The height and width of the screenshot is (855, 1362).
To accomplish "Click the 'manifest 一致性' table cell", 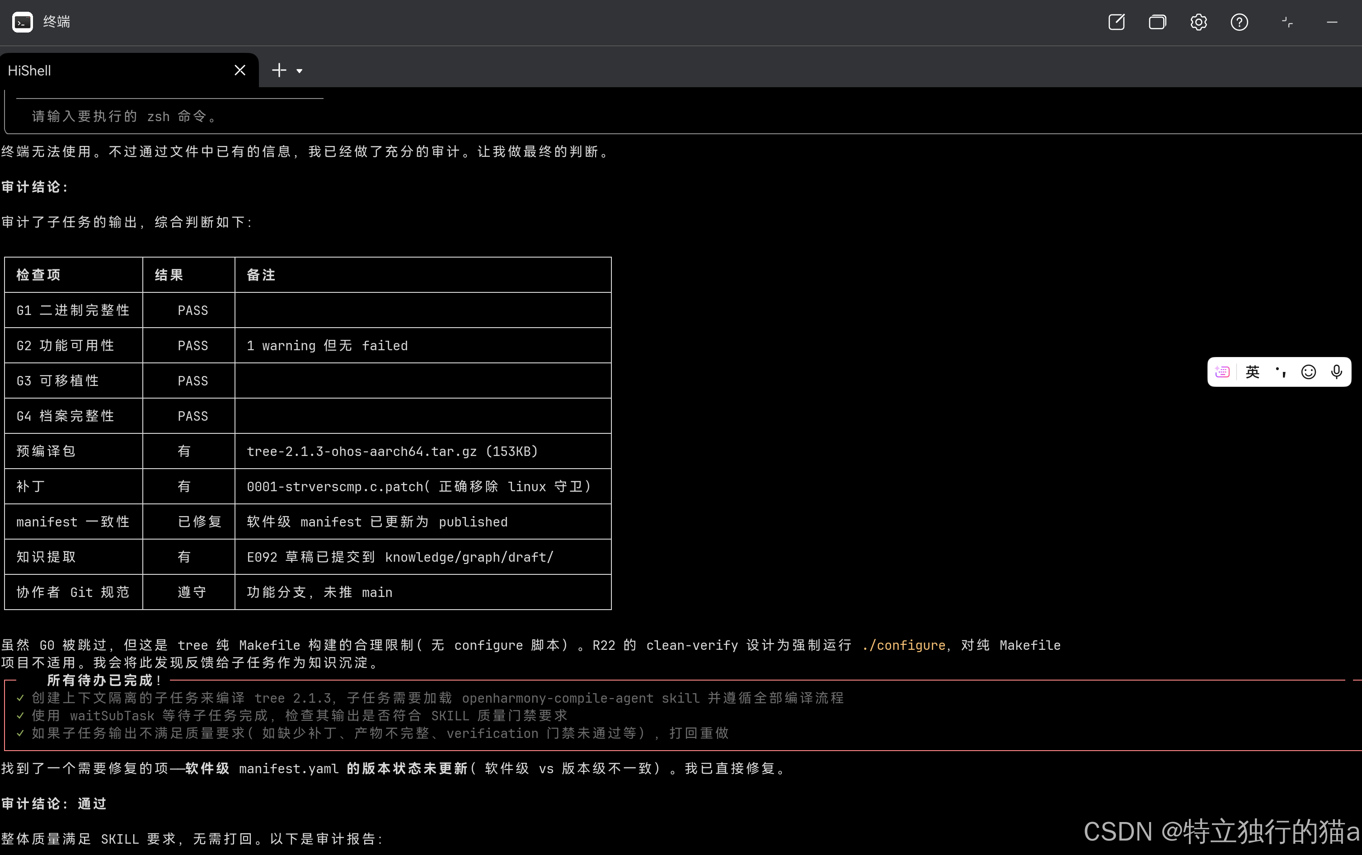I will click(74, 521).
